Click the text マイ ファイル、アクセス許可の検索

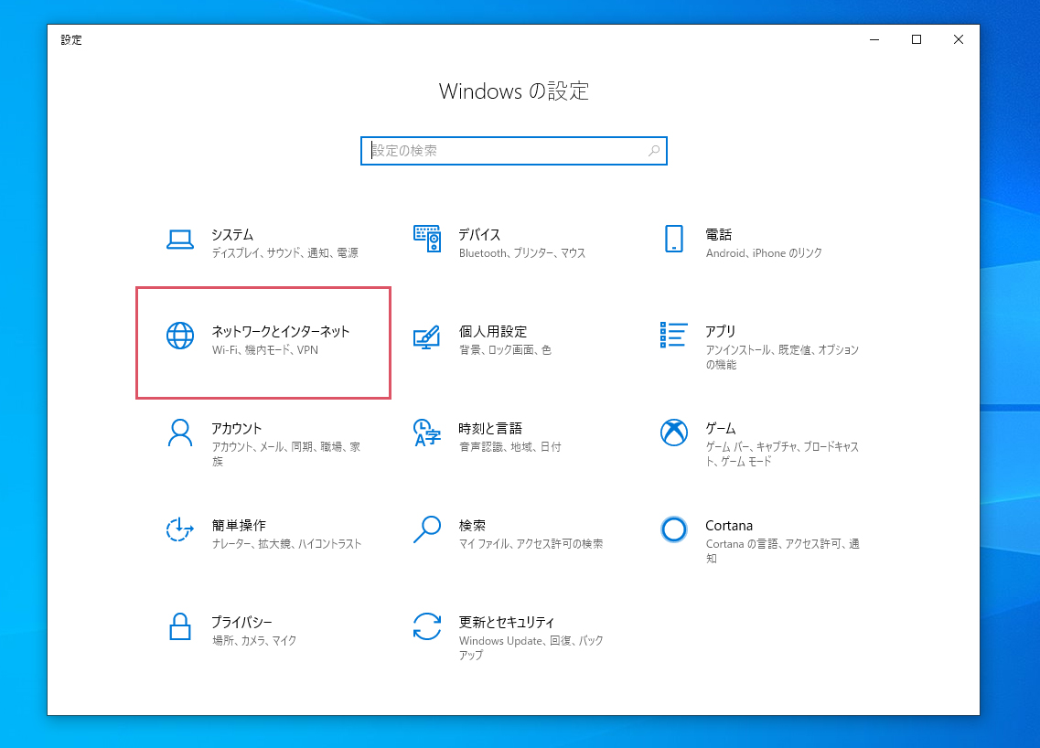click(x=531, y=543)
